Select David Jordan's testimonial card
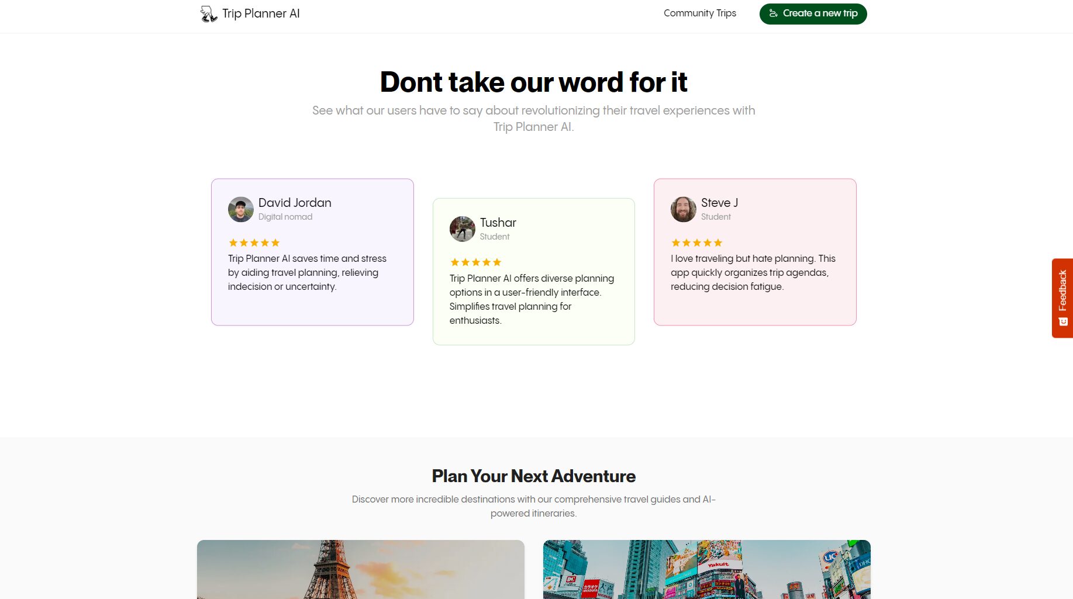This screenshot has height=599, width=1073. [x=312, y=251]
